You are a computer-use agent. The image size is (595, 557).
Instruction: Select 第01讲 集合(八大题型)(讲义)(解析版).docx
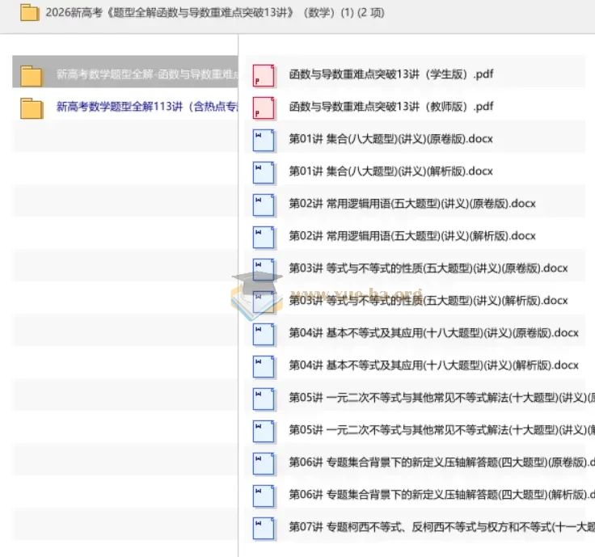pyautogui.click(x=390, y=171)
